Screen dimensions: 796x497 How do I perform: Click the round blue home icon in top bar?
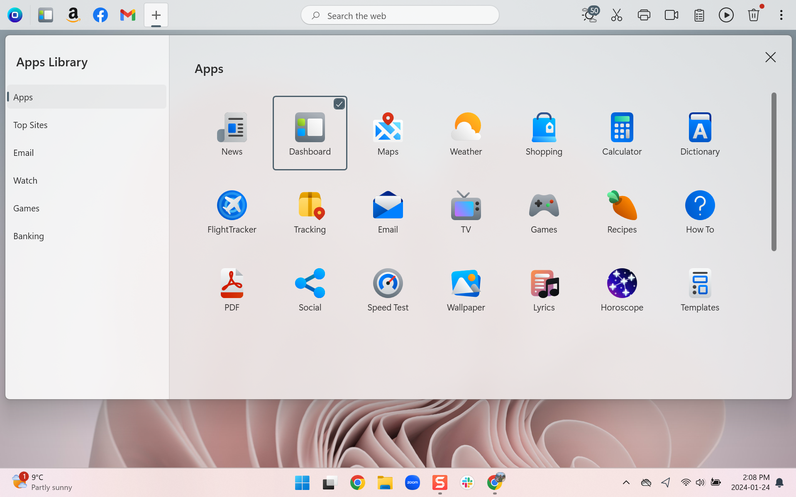point(15,15)
